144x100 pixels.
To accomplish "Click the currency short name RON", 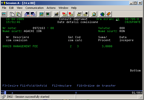I will [x=122, y=31].
